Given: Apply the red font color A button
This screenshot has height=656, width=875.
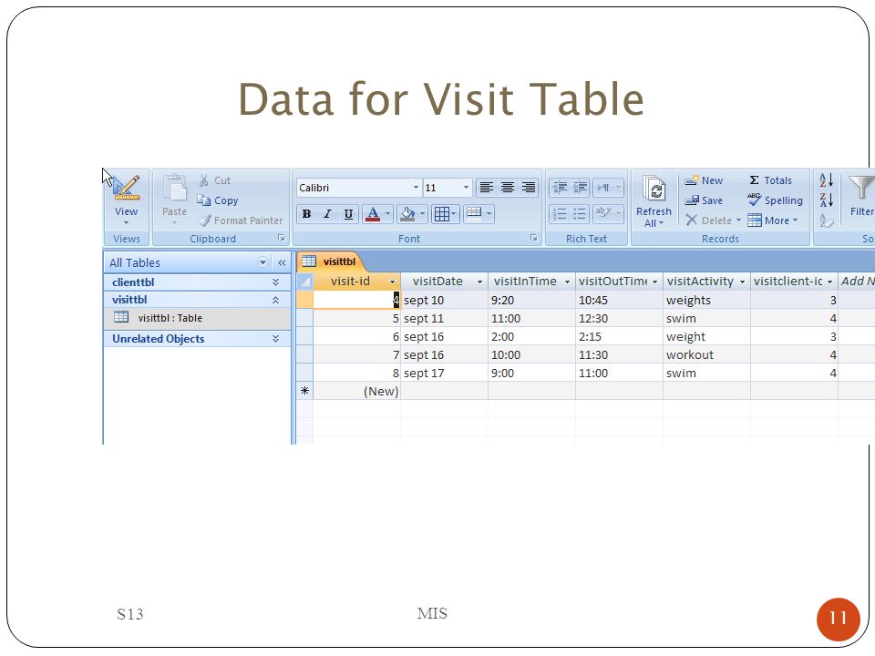Looking at the screenshot, I should (x=373, y=213).
